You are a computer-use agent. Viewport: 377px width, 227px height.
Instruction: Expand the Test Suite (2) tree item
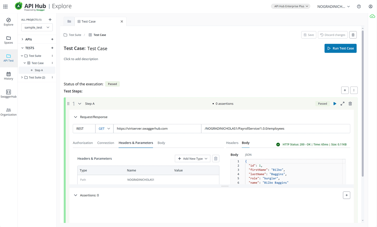coord(22,77)
